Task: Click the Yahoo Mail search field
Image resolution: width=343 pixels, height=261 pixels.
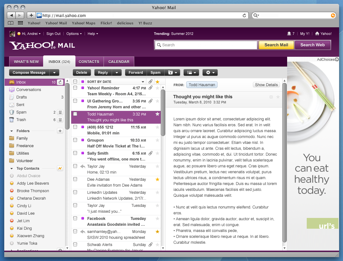Action: pos(205,45)
